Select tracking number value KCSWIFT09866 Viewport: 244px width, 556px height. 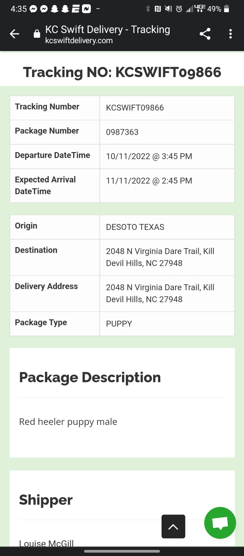point(135,108)
